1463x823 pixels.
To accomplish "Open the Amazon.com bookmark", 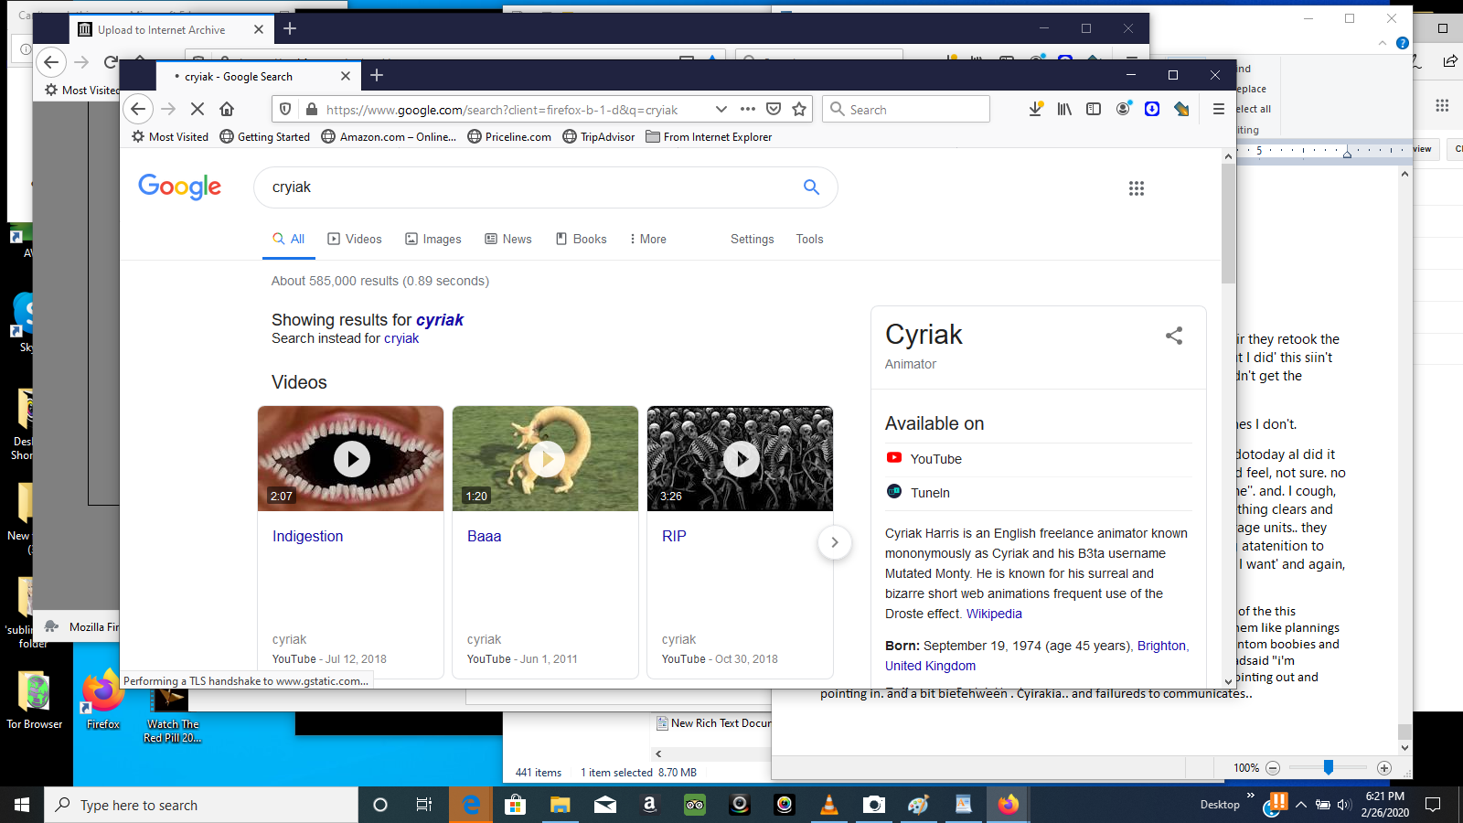I will [x=389, y=137].
